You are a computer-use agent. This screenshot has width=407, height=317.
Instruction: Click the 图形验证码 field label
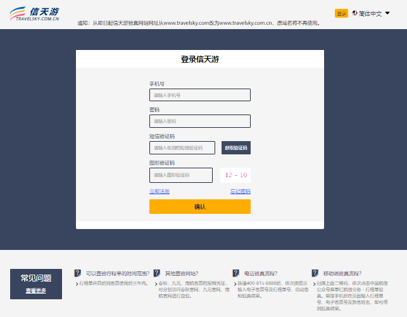pos(162,163)
